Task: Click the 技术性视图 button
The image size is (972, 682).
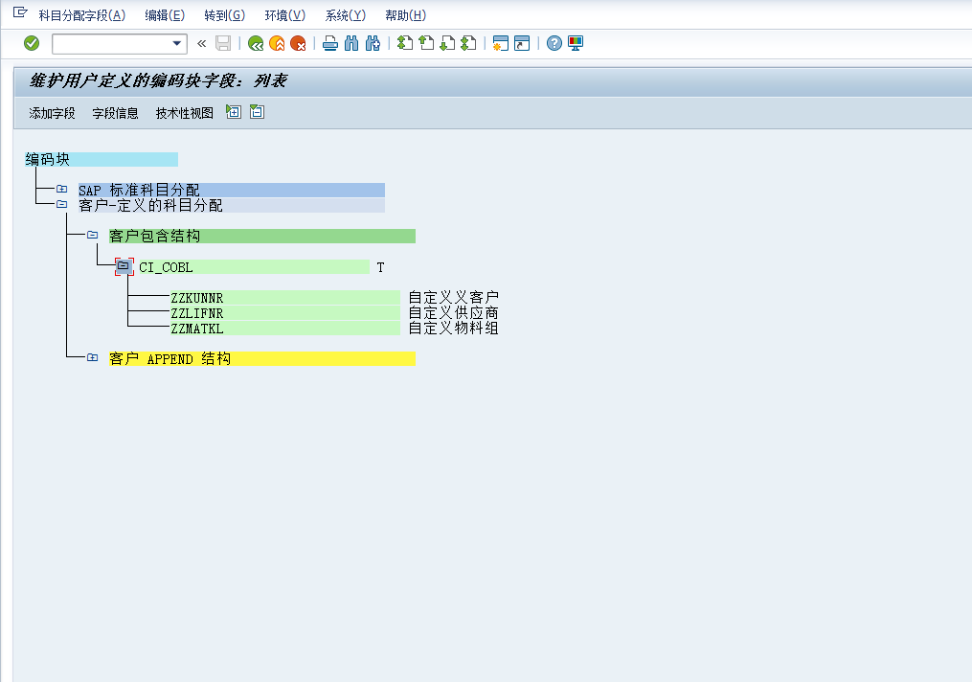Action: click(185, 113)
